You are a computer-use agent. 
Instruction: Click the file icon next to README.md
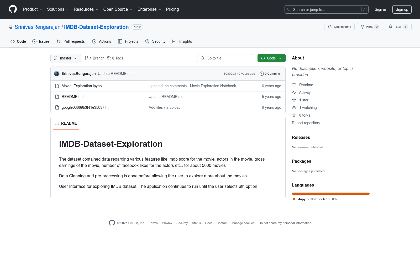point(57,97)
